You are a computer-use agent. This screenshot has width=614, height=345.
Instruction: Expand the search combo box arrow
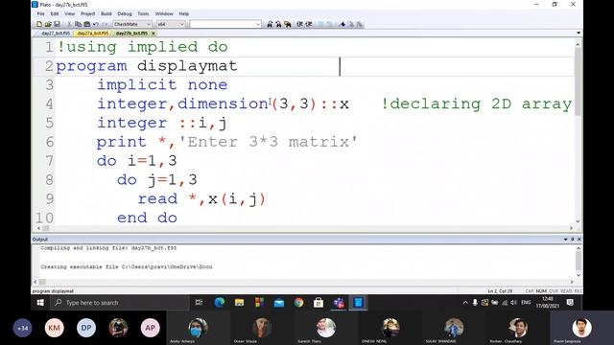tap(258, 24)
